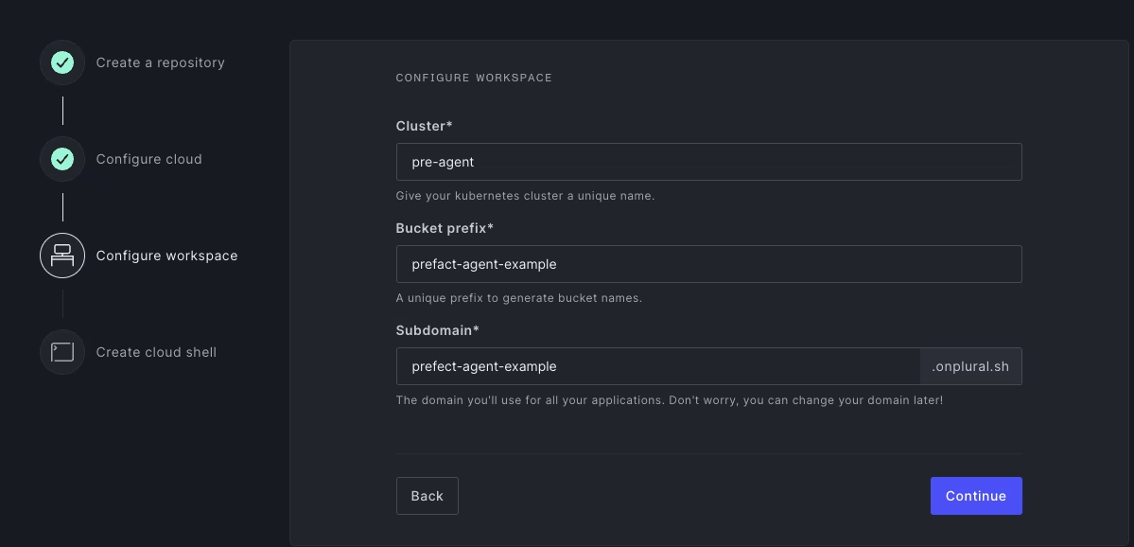Click the Configure Workspace heading

[474, 78]
